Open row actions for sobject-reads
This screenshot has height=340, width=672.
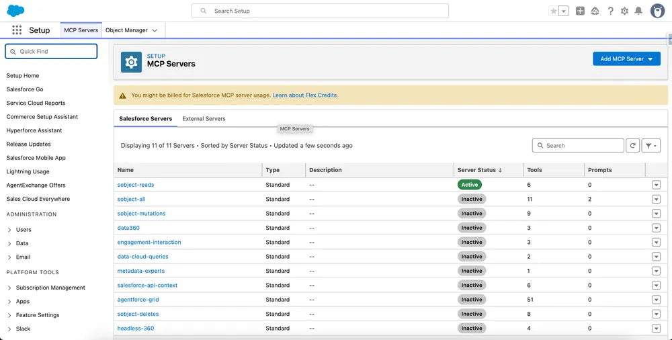[656, 185]
